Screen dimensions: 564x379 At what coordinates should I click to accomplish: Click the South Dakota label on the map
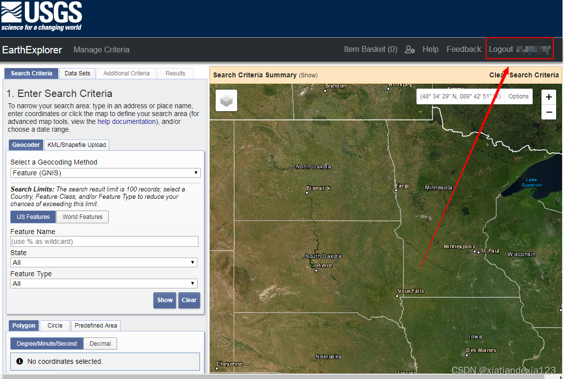point(323,256)
